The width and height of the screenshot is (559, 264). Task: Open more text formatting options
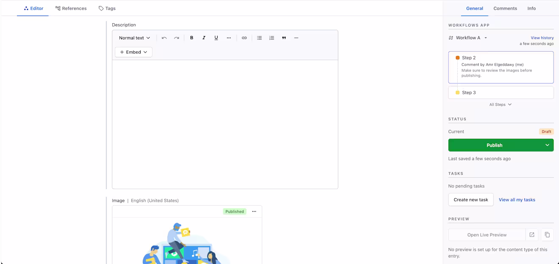pyautogui.click(x=229, y=38)
